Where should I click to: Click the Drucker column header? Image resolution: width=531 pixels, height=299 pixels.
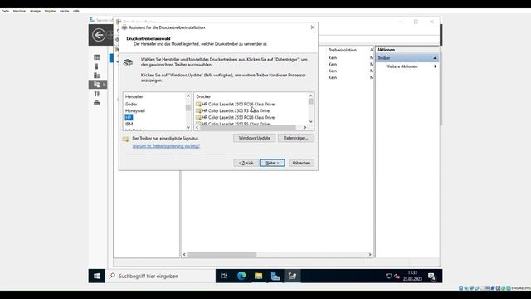pyautogui.click(x=203, y=96)
